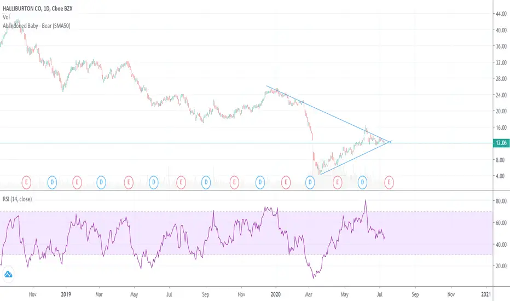This screenshot has width=510, height=301.
Task: Select the dividend marker for December 2019
Action: pos(260,183)
